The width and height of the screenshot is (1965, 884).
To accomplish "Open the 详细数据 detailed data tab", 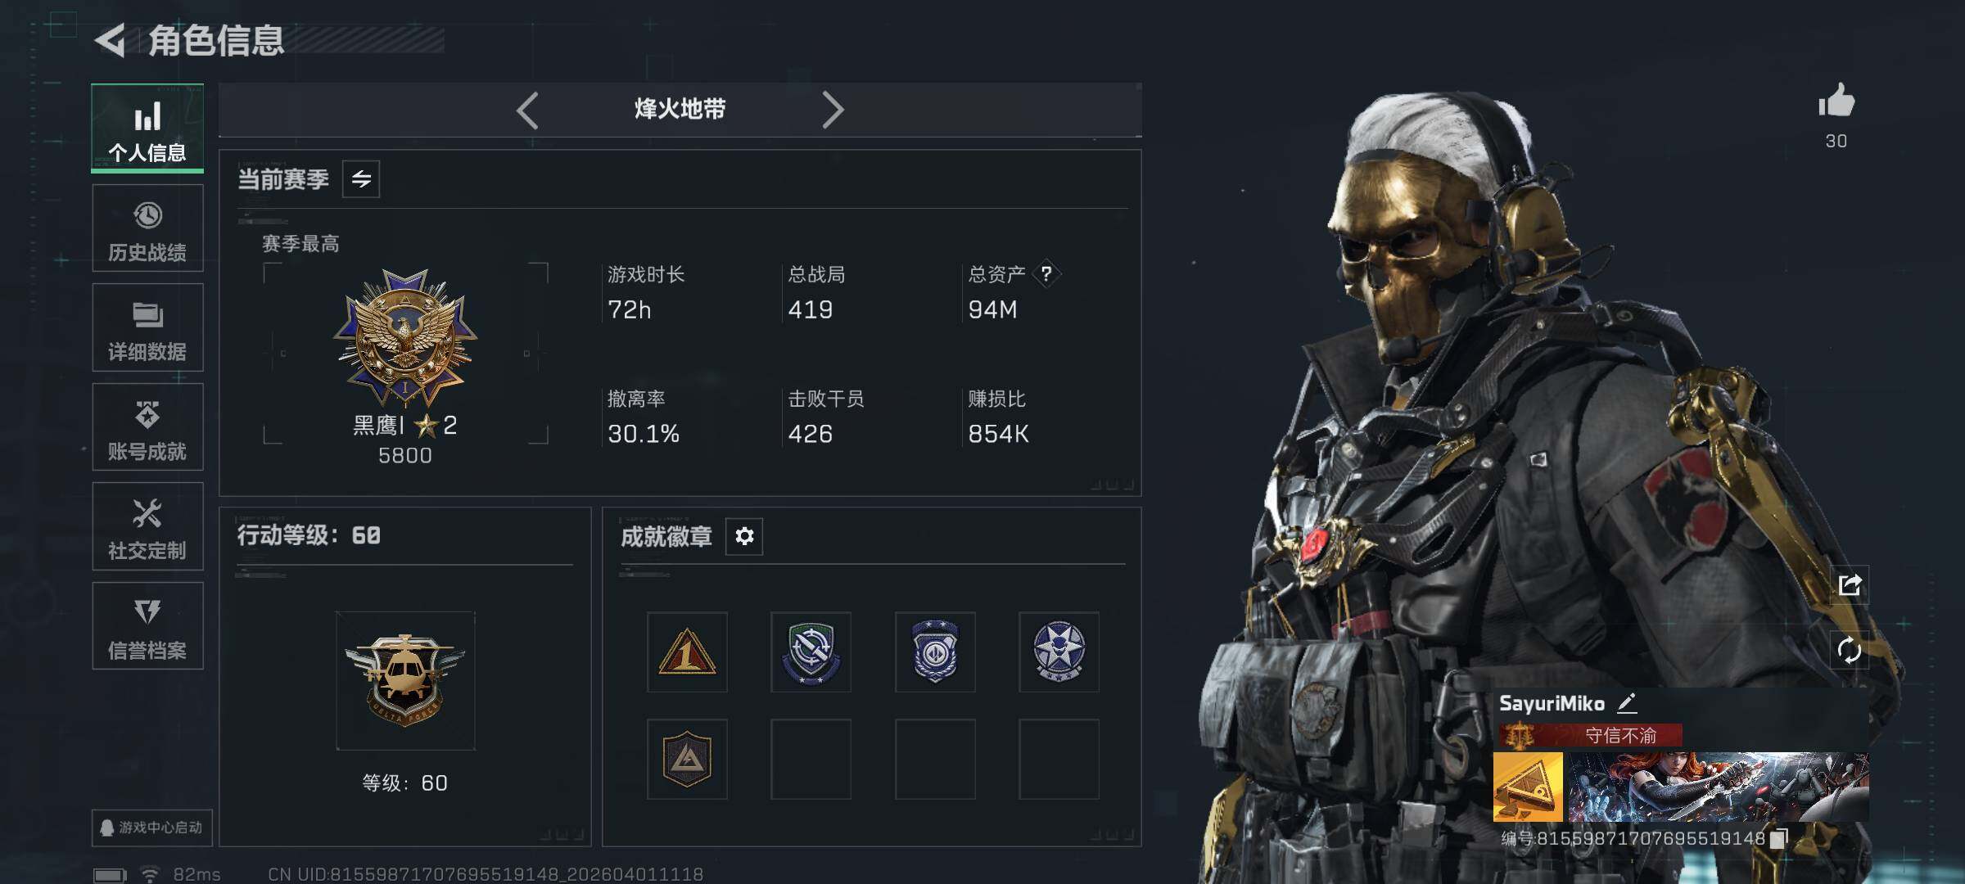I will coord(147,327).
